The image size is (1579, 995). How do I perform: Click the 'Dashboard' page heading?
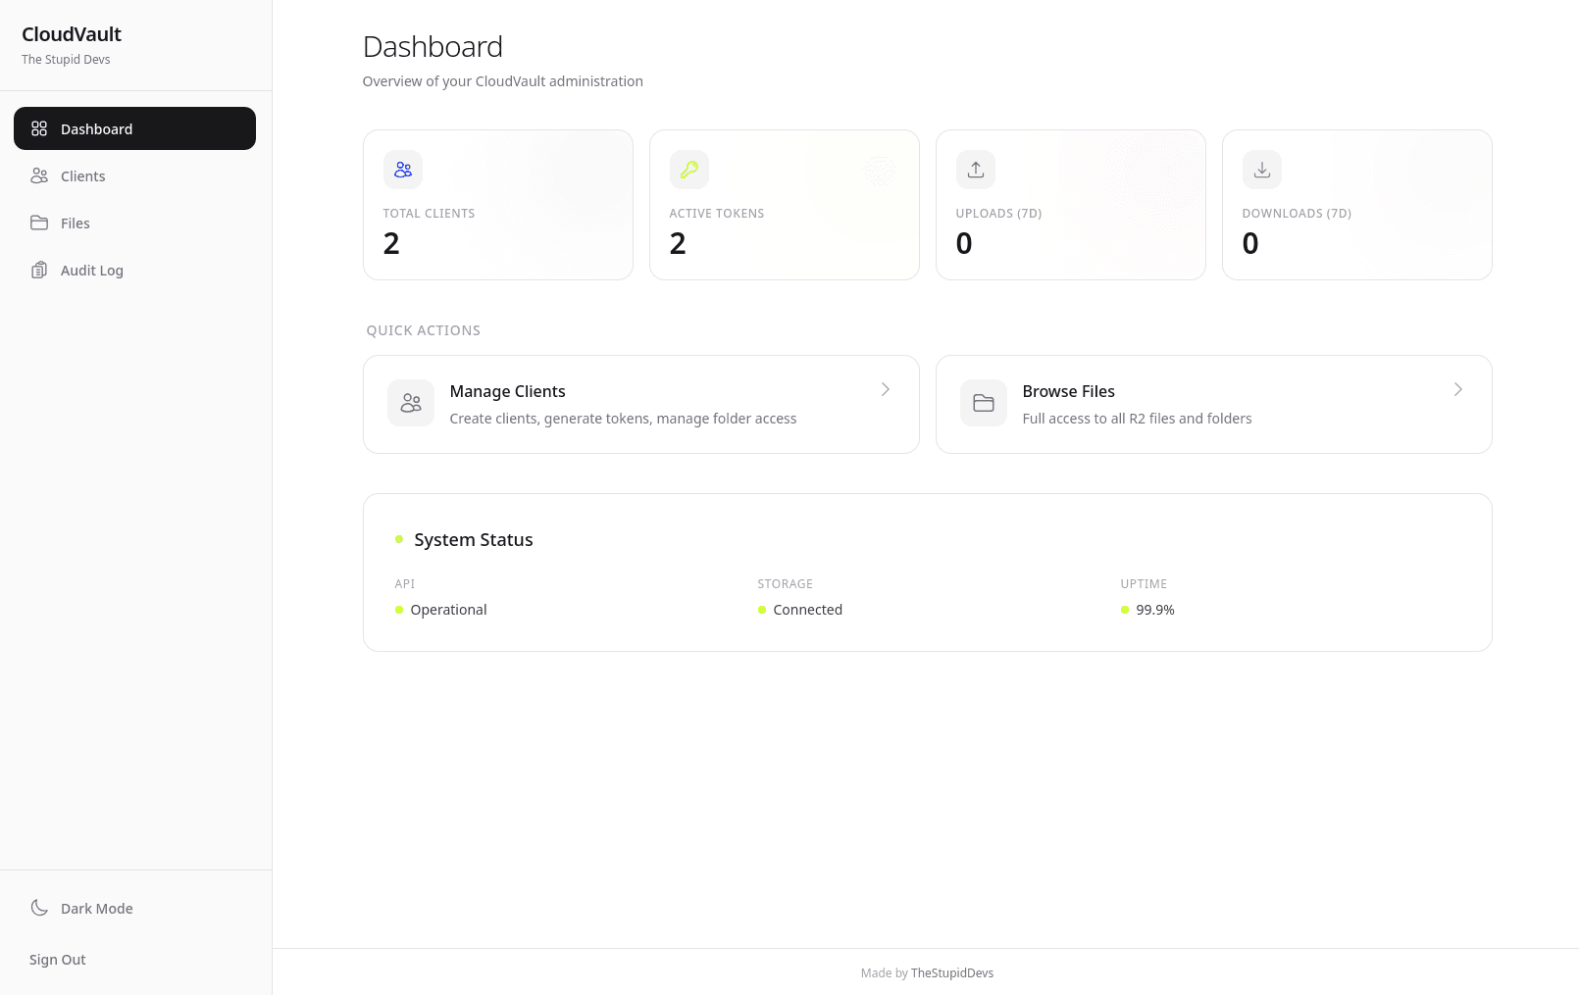433,47
